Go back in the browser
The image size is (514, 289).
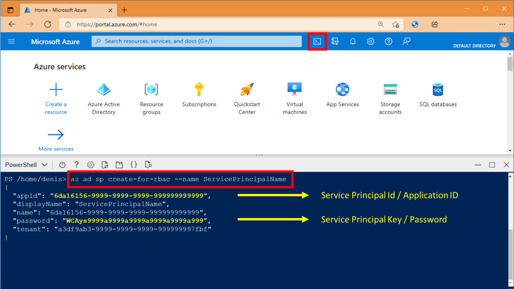coord(12,24)
